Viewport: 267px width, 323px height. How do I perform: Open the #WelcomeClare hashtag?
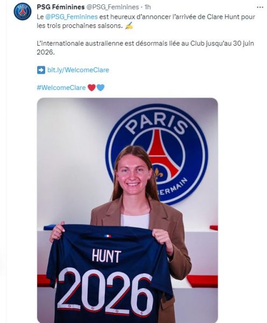coord(61,88)
